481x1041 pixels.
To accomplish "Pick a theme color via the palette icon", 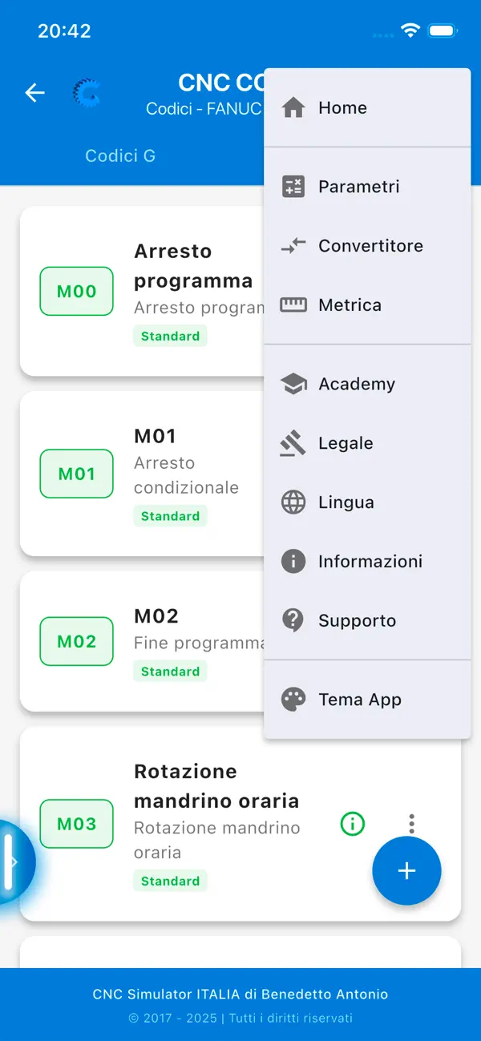I will 293,699.
